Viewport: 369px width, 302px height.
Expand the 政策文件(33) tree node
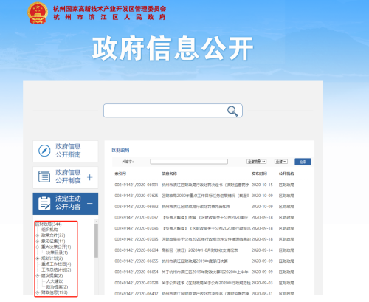pos(38,236)
